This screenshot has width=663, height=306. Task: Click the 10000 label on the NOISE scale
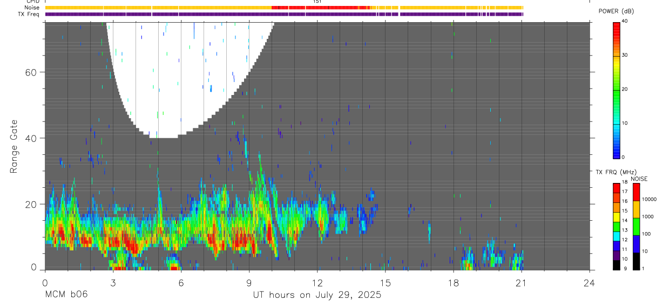(649, 199)
